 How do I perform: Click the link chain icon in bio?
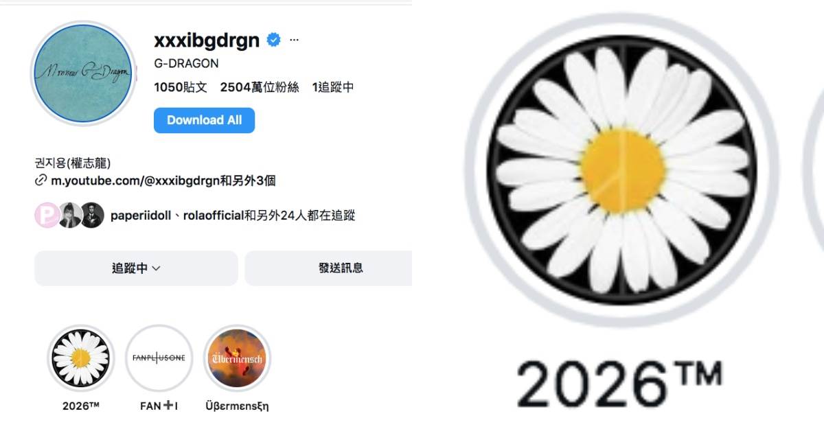(41, 181)
